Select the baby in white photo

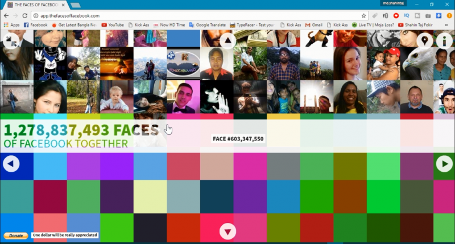point(117,97)
